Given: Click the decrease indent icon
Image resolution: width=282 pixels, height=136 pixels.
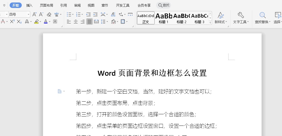Looking at the screenshot, I should 88,14.
